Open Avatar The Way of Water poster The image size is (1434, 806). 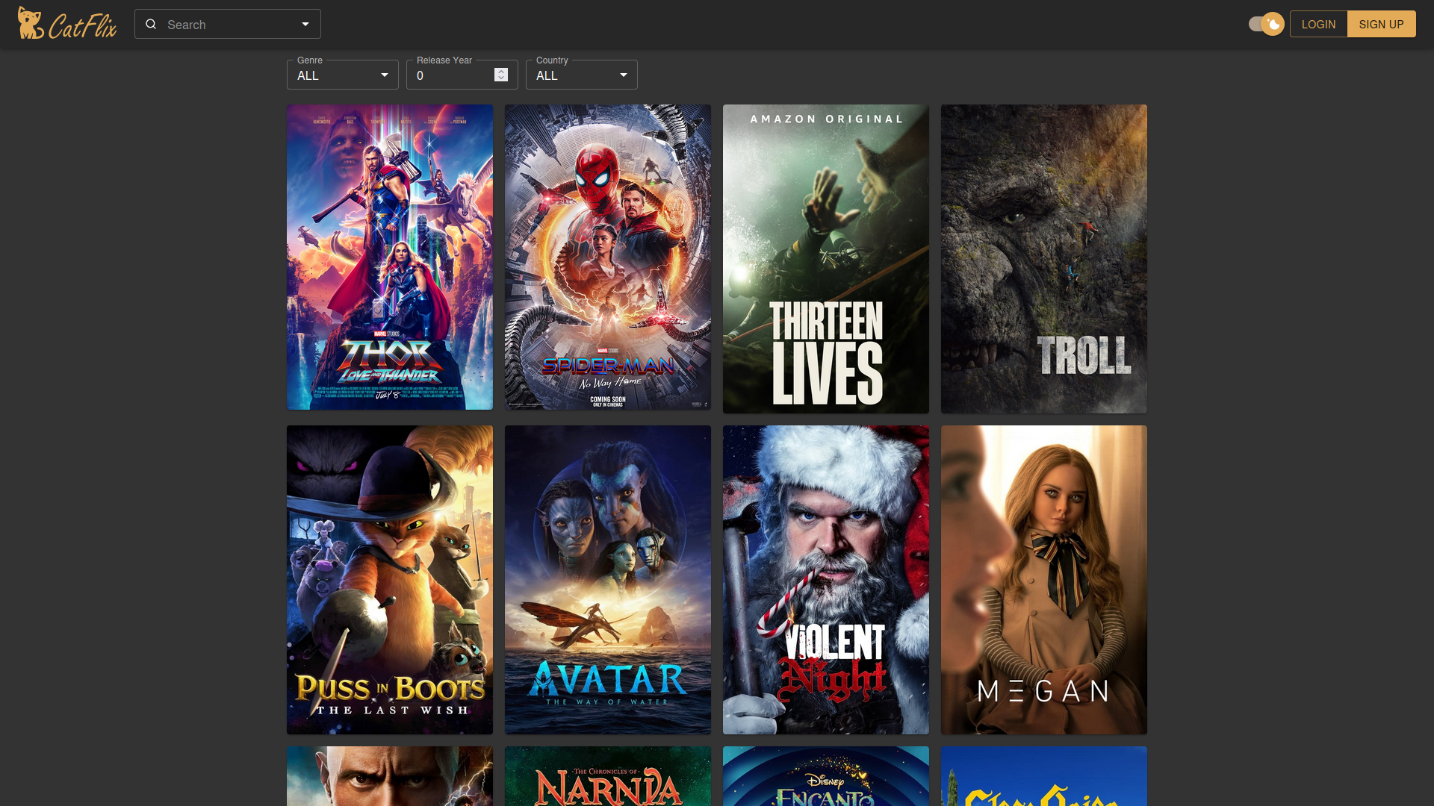[x=608, y=580]
